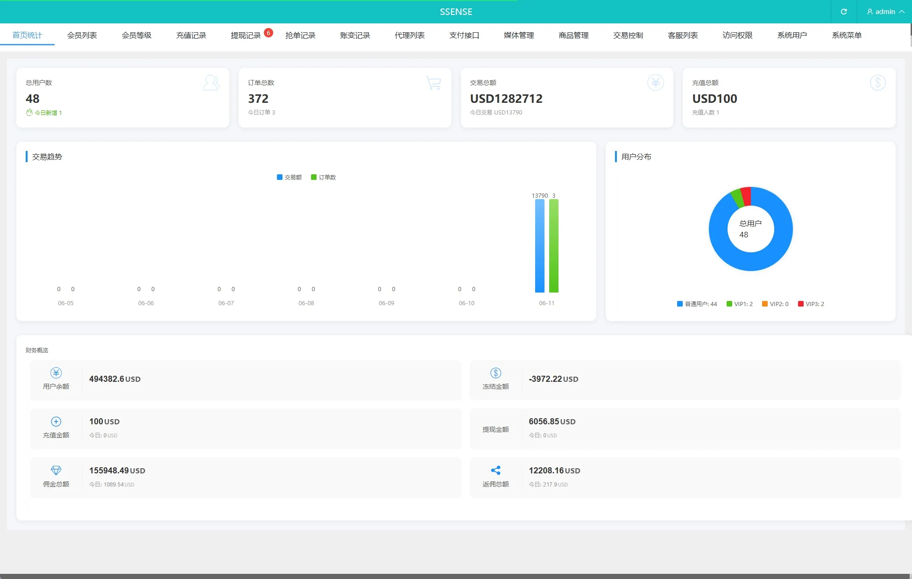Expand the admin user dropdown
Image resolution: width=912 pixels, height=579 pixels.
pos(885,12)
